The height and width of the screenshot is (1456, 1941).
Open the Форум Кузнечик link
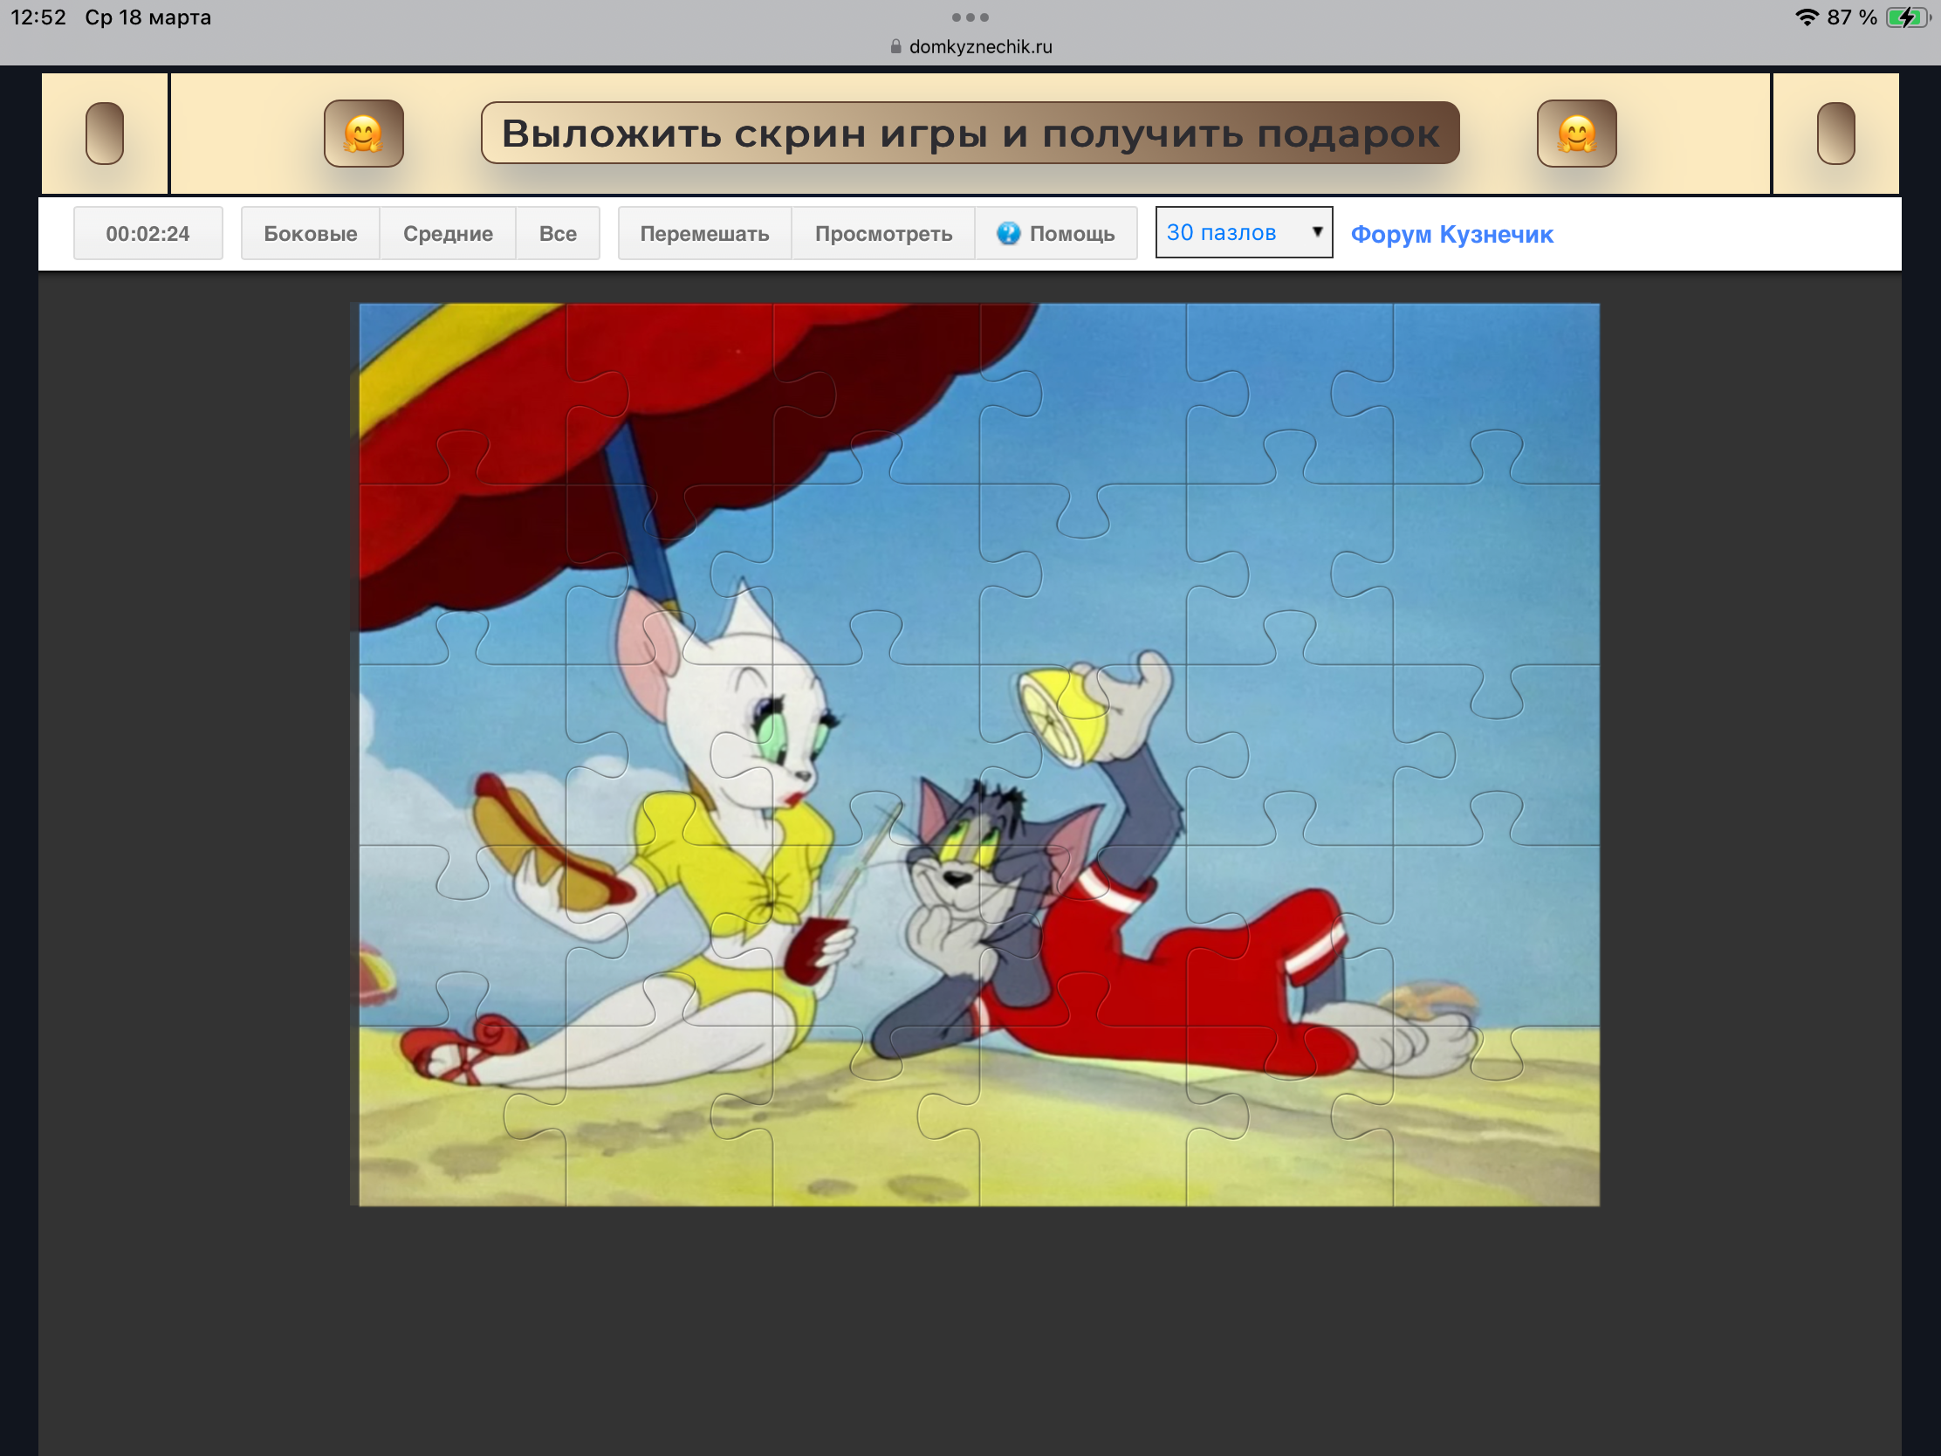click(x=1451, y=234)
